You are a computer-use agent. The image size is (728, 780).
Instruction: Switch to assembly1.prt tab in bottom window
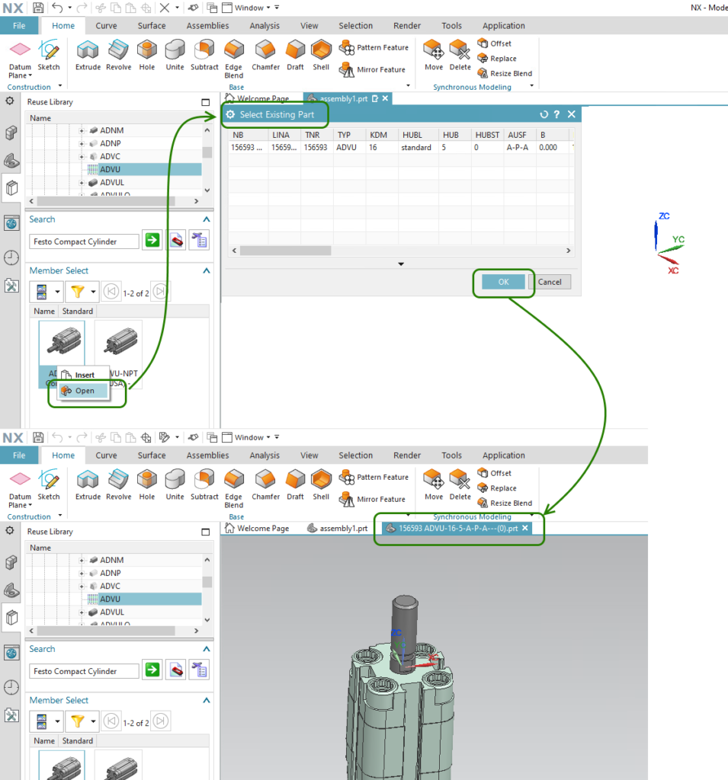pos(338,529)
